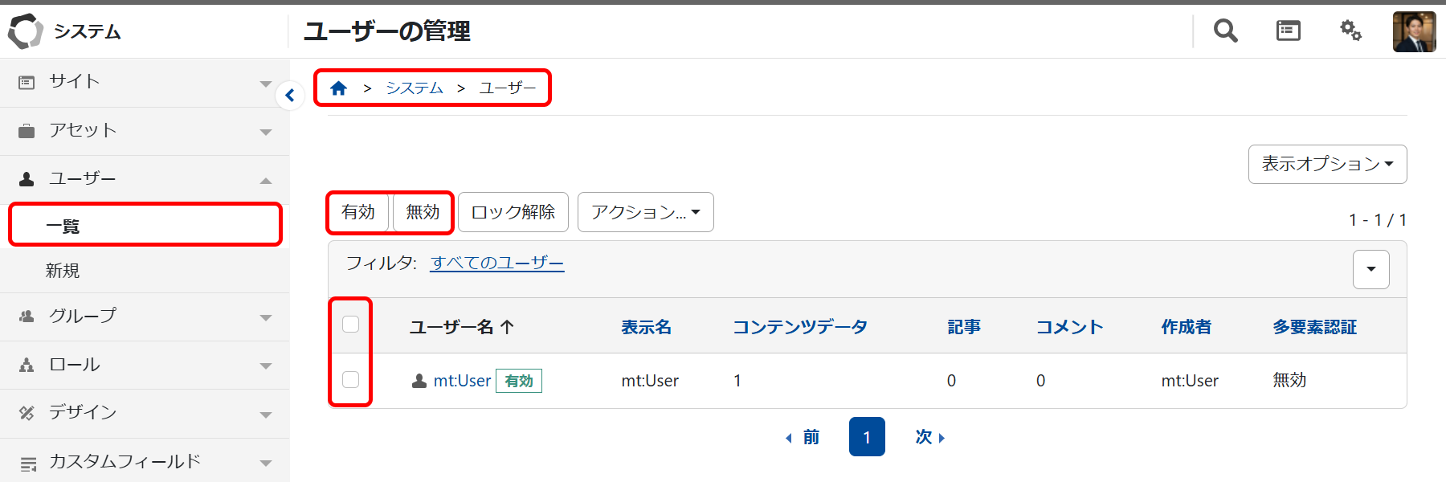Toggle the select-all users checkbox
This screenshot has height=482, width=1446.
tap(350, 325)
